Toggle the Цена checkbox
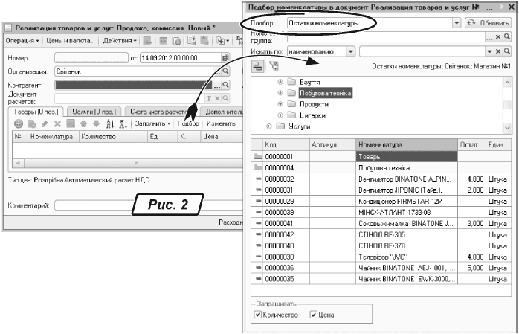 (x=313, y=315)
